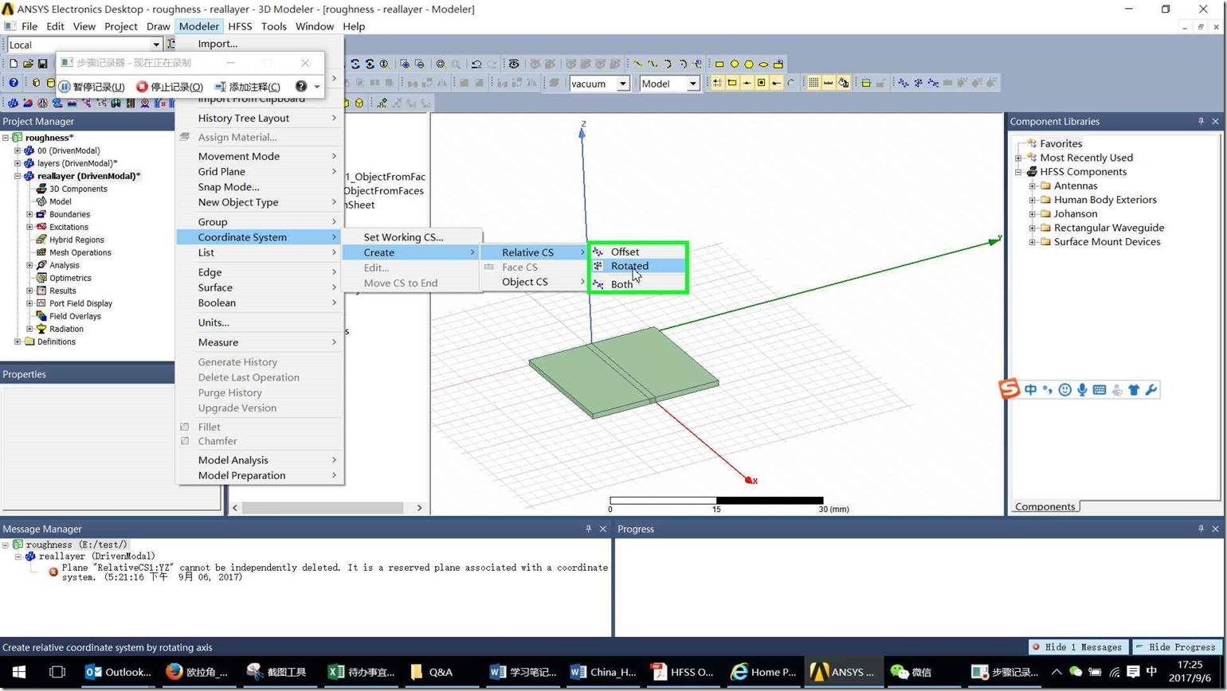The width and height of the screenshot is (1227, 691).
Task: Click the New project icon in toolbar
Action: coord(14,64)
